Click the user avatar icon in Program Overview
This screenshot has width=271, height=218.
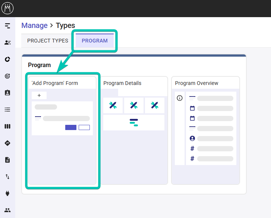coord(192,138)
